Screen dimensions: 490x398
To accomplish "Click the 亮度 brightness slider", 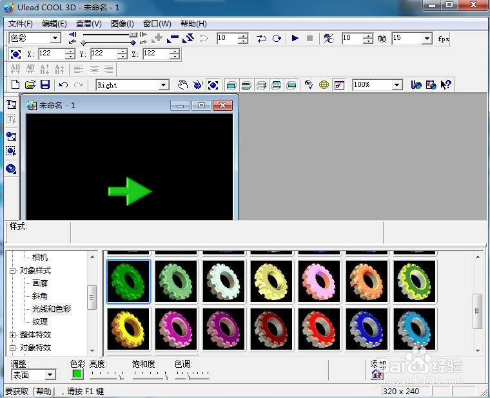I will pos(107,375).
